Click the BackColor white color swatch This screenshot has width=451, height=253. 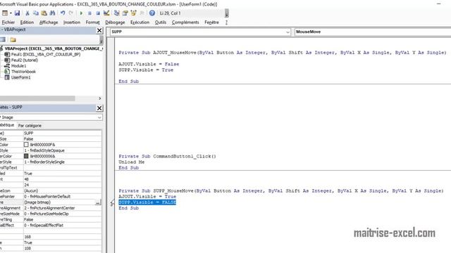tap(26, 145)
